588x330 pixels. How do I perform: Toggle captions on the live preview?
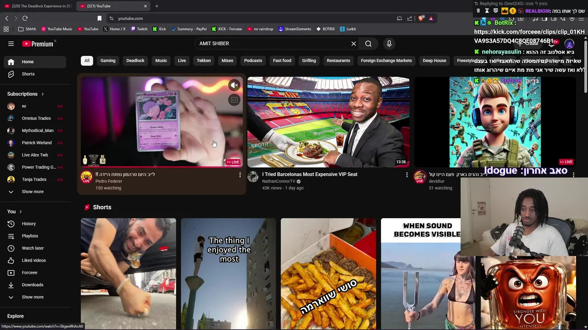click(x=234, y=100)
